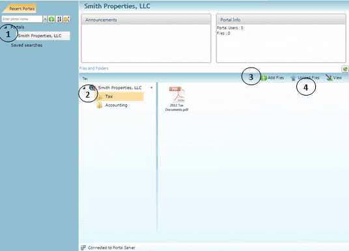Click the Connected to Portal Server status icon
Screen dimensions: 349x251
point(83,248)
